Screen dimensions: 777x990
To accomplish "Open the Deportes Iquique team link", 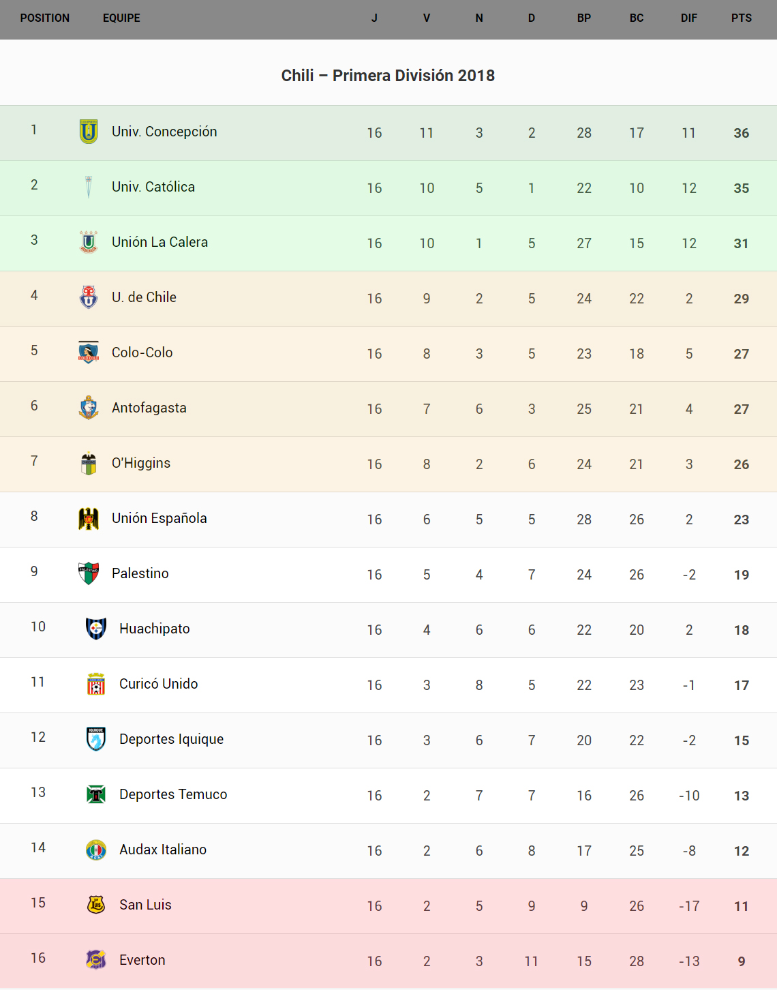I will [x=172, y=739].
